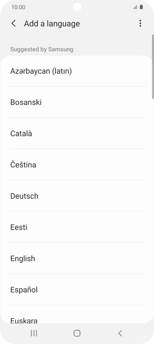Tap the signal strength status icon
This screenshot has height=344, width=154.
(135, 7)
